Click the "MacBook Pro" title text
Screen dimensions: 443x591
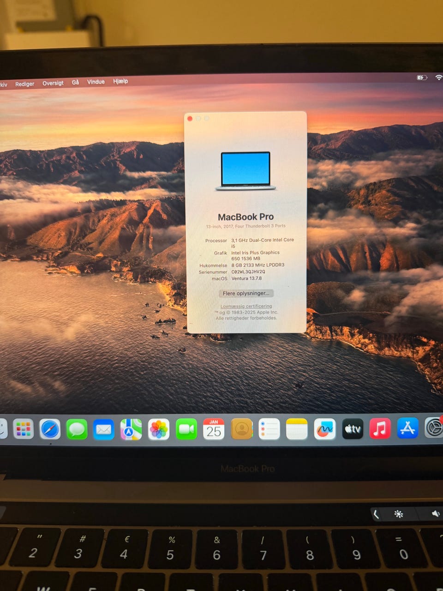[245, 217]
